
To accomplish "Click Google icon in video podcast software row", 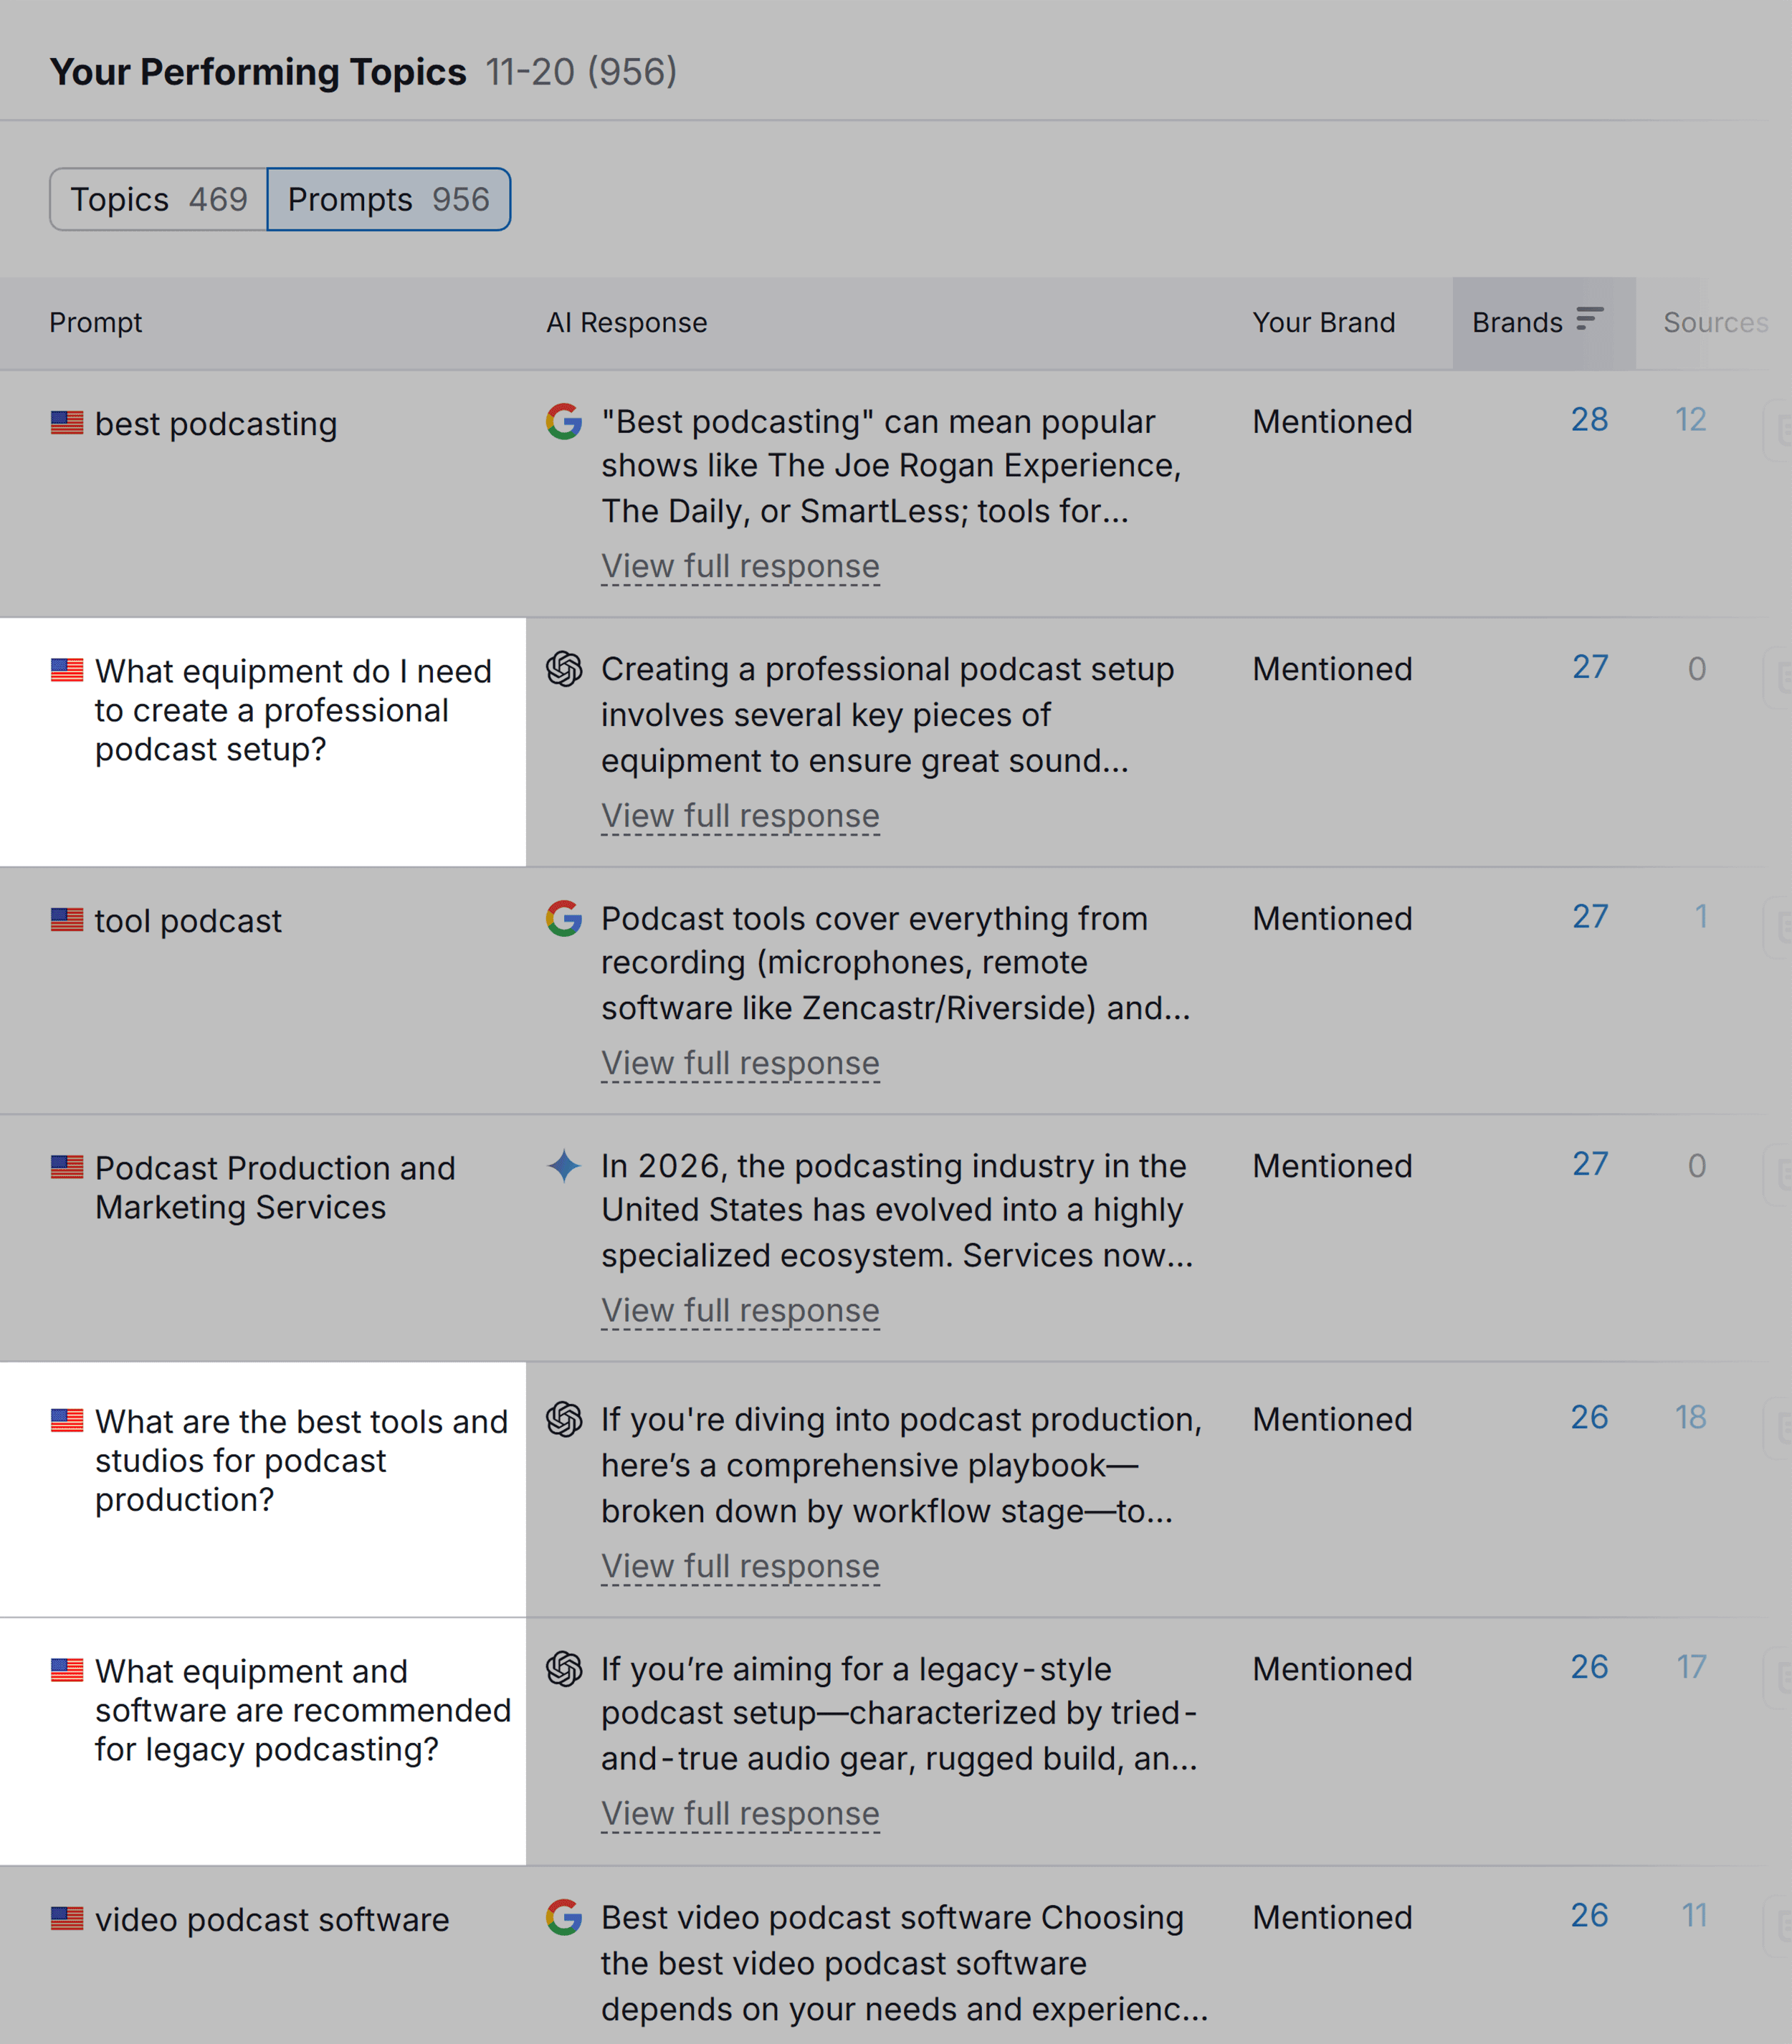I will [x=564, y=1917].
